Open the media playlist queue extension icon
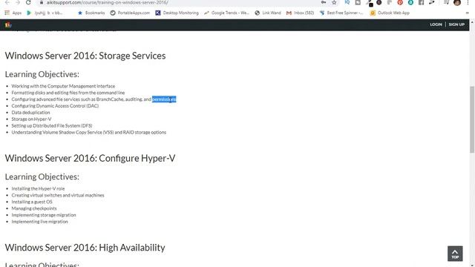Image resolution: width=475 pixels, height=267 pixels. point(446,2)
